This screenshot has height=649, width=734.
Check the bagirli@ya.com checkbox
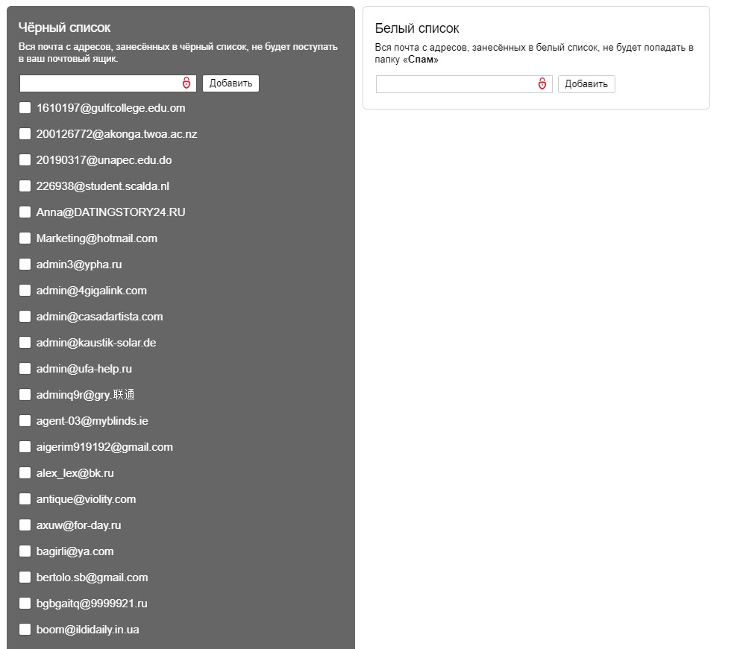tap(25, 551)
